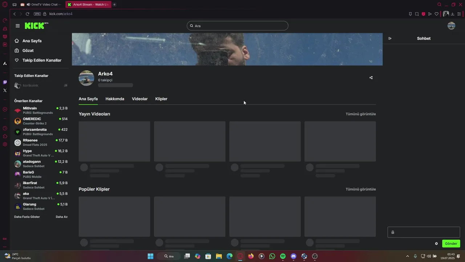Open Opera sidebar settings gear
This screenshot has height=262, width=465.
click(x=5, y=144)
